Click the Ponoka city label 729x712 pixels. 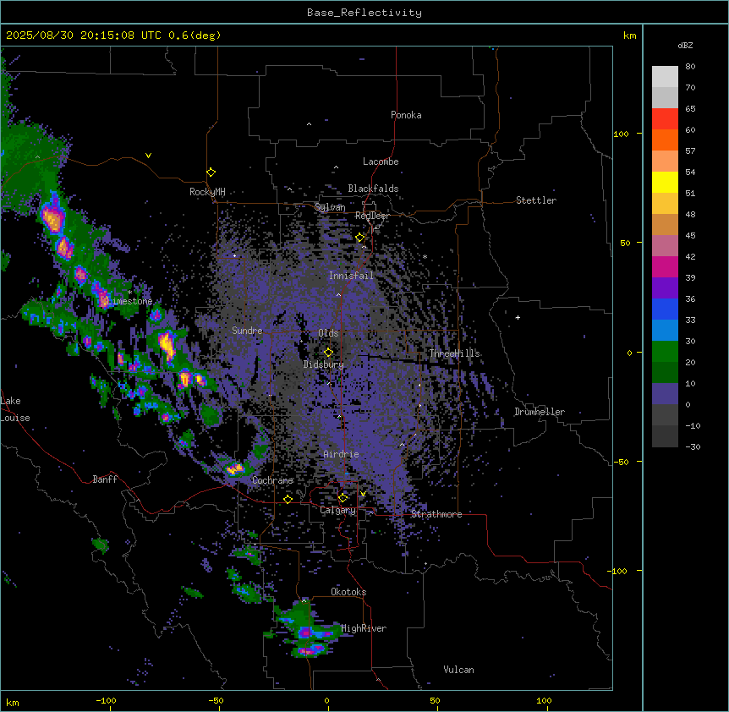click(x=406, y=115)
